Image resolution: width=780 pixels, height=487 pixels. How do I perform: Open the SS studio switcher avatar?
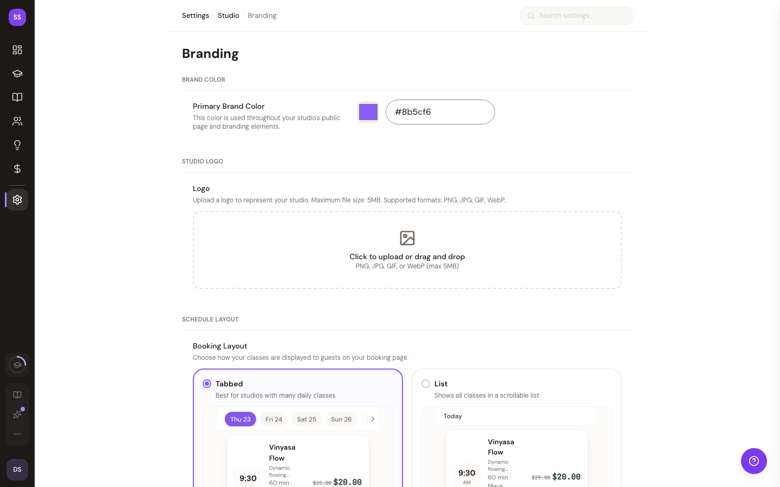[x=17, y=17]
